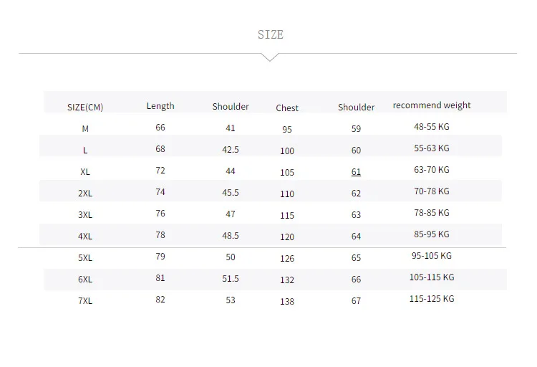
Task: Click the chest value 138
Action: pos(287,302)
